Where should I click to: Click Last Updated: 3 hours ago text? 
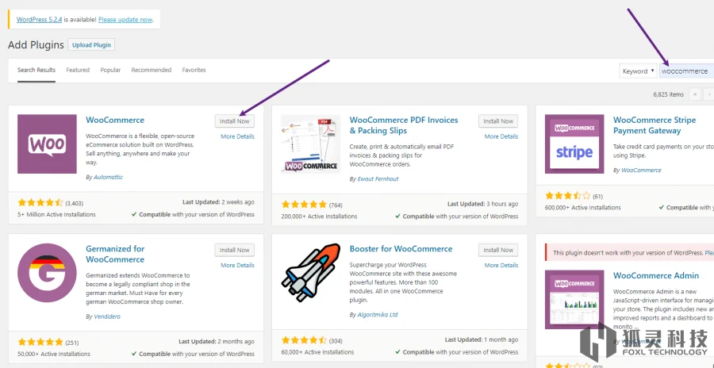[x=482, y=204]
